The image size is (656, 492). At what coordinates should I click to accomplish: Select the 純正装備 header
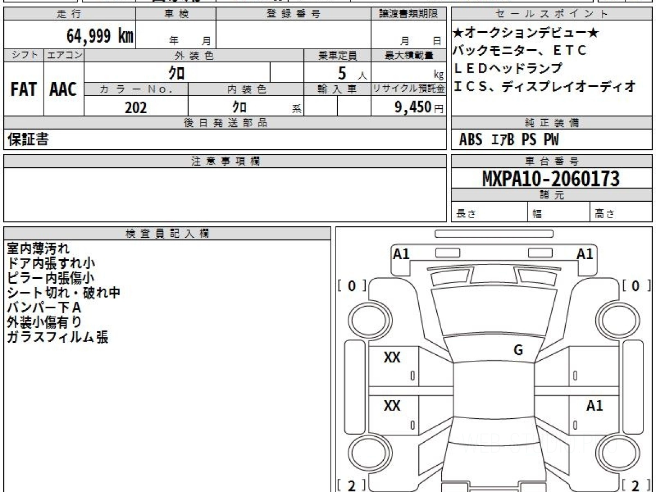tap(552, 123)
